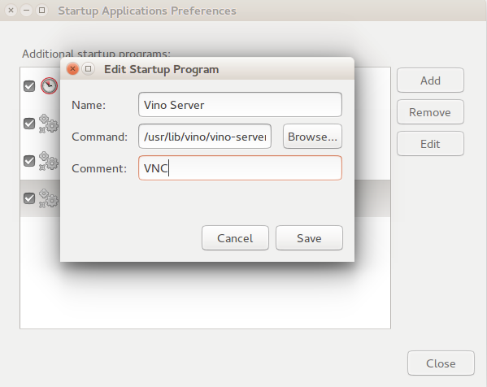Viewport: 487px width, 387px height.
Task: Cancel editing the startup program
Action: pyautogui.click(x=235, y=238)
